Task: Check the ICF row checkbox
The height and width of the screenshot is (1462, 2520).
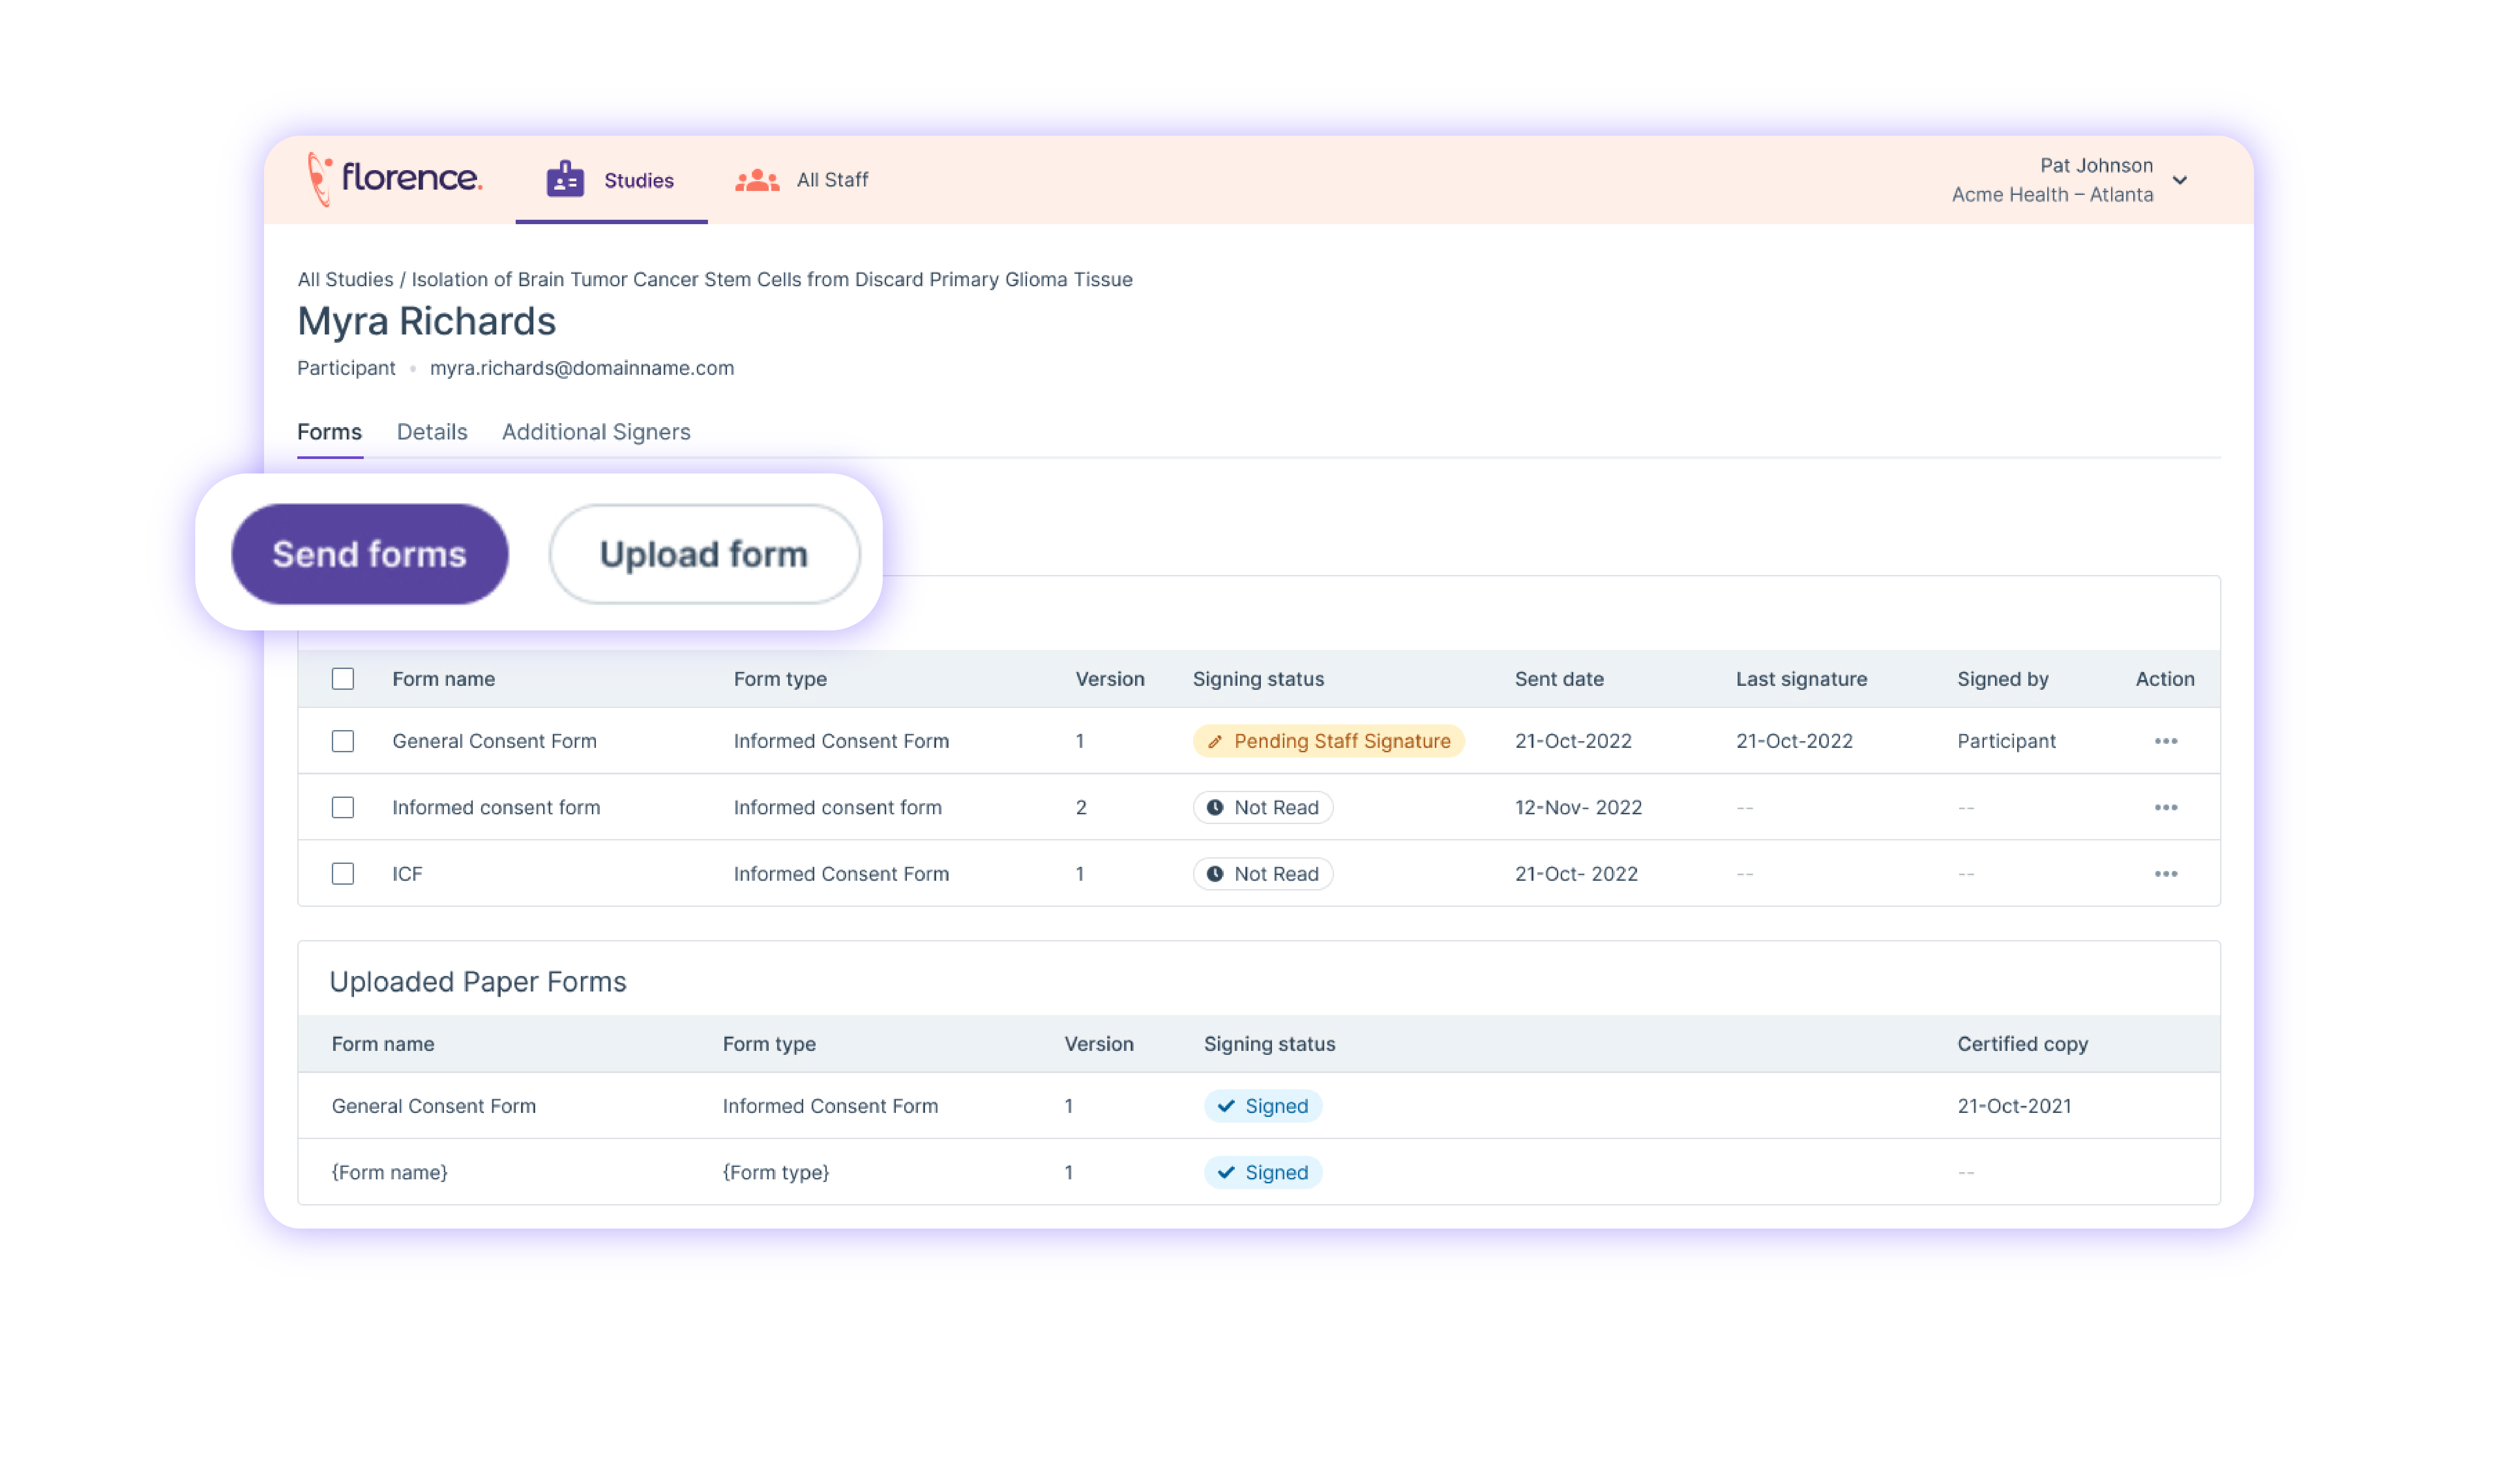Action: click(x=343, y=873)
